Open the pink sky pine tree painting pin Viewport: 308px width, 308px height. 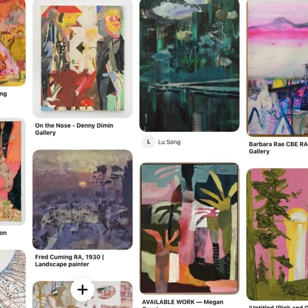[277, 234]
